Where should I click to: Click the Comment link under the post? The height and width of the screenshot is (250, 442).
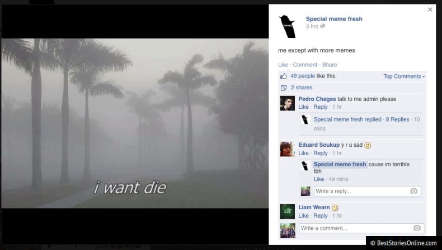(x=305, y=65)
